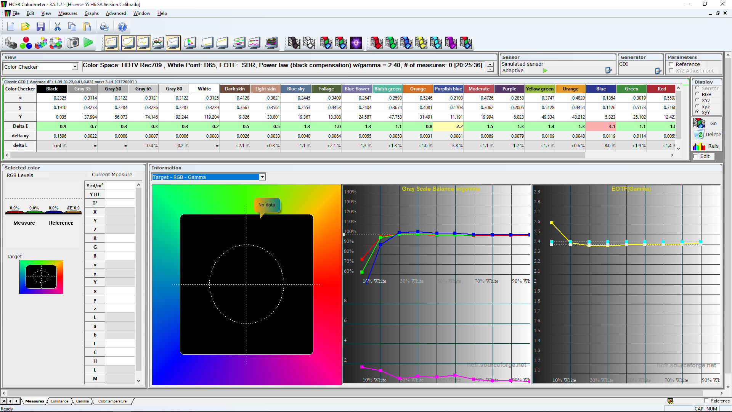Open the Measures menu

[67, 13]
